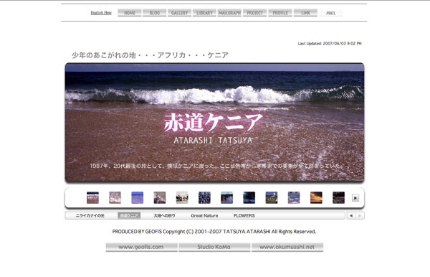
Task: Click the heading 少年のあこがれの地 text
Action: tap(150, 55)
